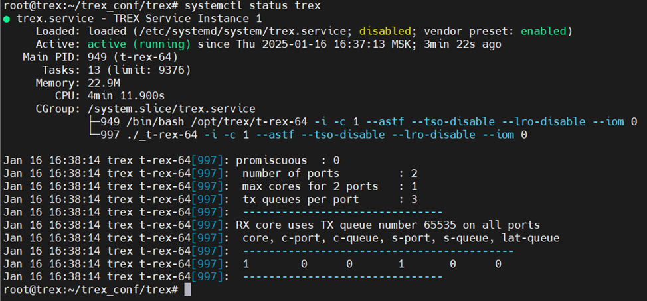Click the "promiscuous : 0" log line
Viewport: 647px width, 301px height.
point(288,160)
